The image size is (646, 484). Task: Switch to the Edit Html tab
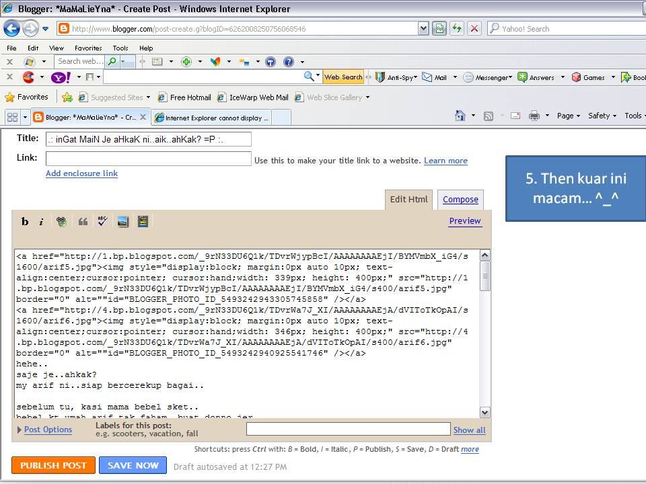point(408,200)
